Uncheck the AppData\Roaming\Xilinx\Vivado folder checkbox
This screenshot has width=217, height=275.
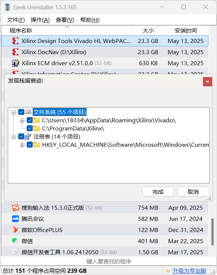[x=30, y=120]
